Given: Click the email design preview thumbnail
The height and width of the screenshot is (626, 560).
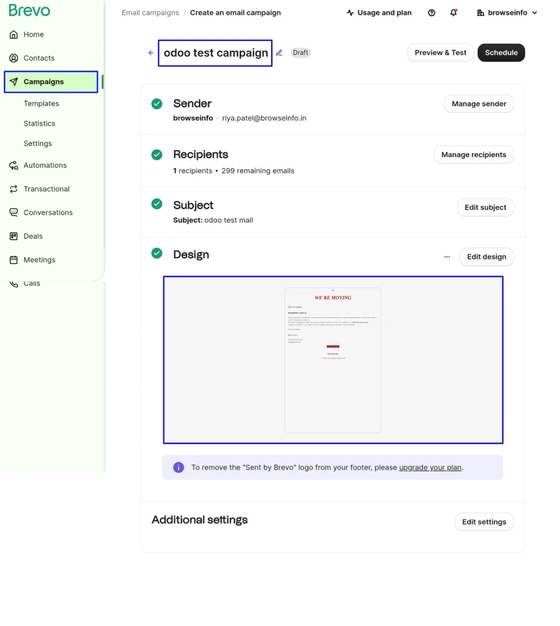Looking at the screenshot, I should tap(332, 360).
